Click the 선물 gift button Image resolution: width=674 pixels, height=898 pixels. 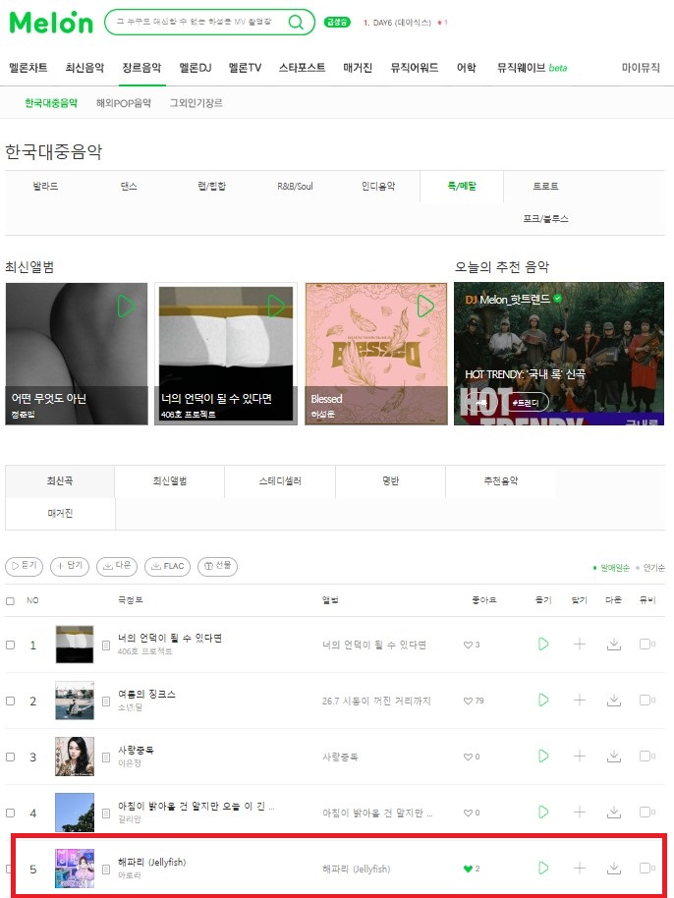(x=217, y=566)
